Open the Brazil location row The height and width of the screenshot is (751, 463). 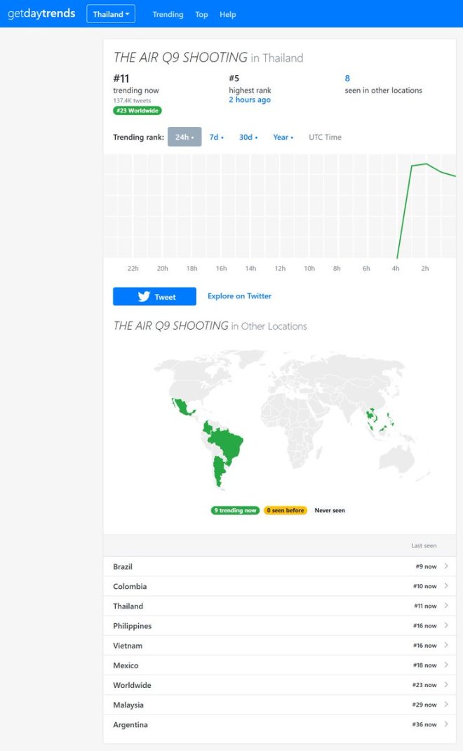(x=280, y=566)
